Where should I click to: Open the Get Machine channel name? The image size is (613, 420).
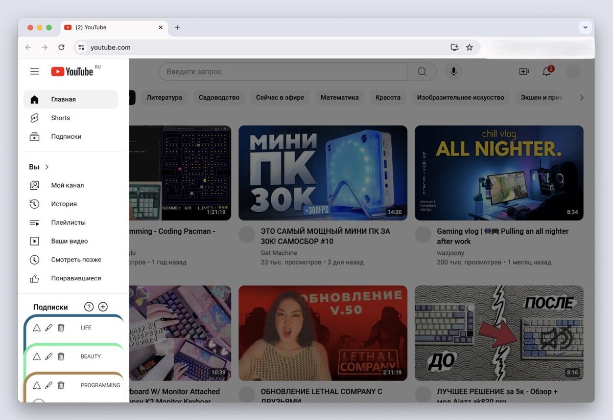tap(279, 253)
